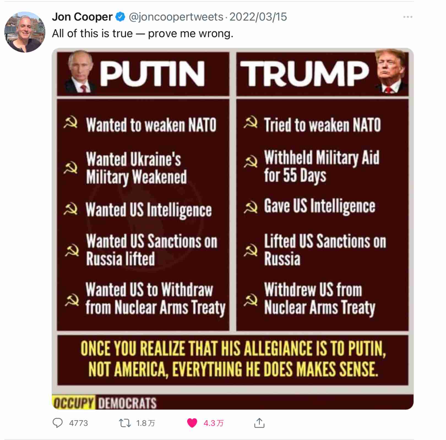Click the Putin portrait in the image
This screenshot has width=446, height=440.
80,72
